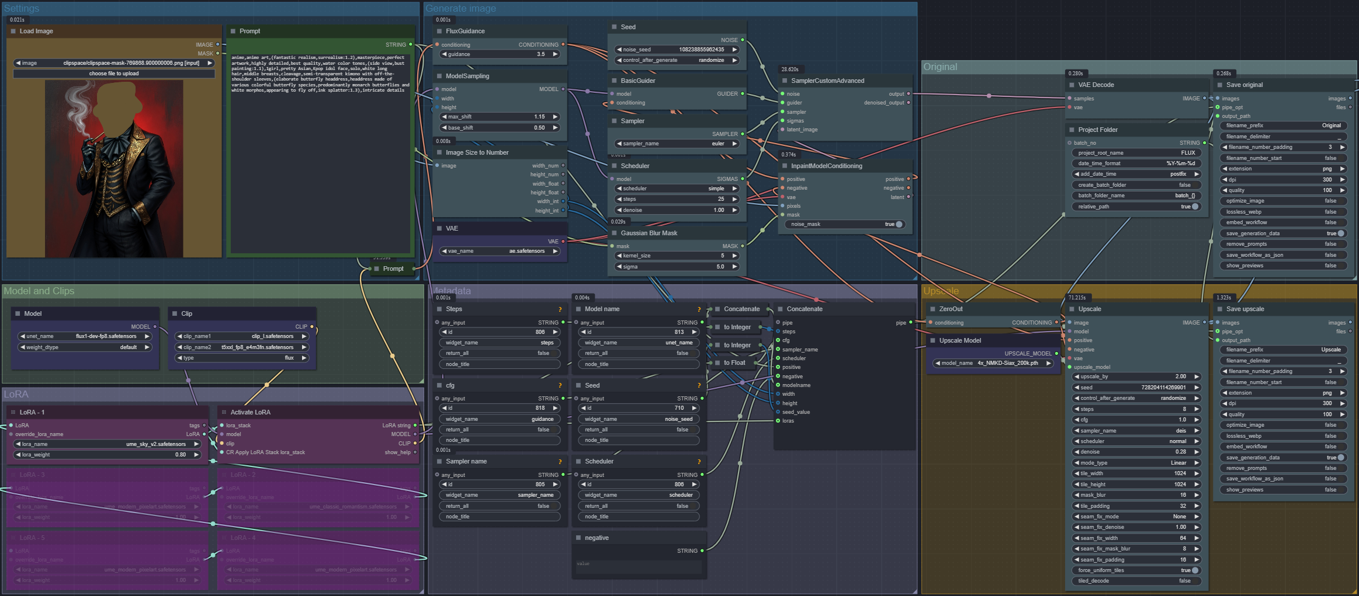
Task: Click the decrement arrow on kernel_size field
Action: (x=619, y=256)
